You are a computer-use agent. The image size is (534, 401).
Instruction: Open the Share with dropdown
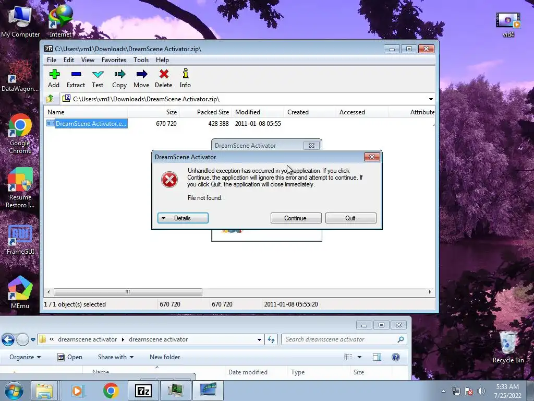pos(115,357)
